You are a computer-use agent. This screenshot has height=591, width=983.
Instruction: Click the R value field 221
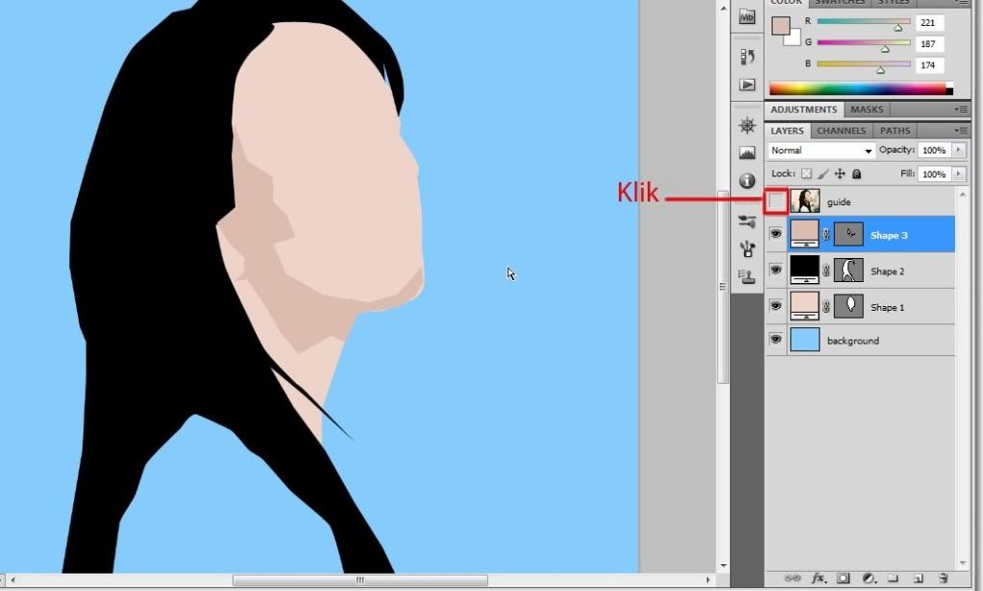930,22
